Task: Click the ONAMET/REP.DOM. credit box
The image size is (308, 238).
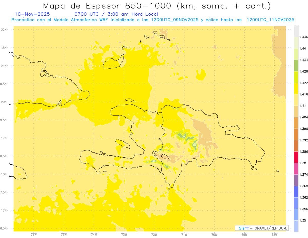Action: click(262, 228)
